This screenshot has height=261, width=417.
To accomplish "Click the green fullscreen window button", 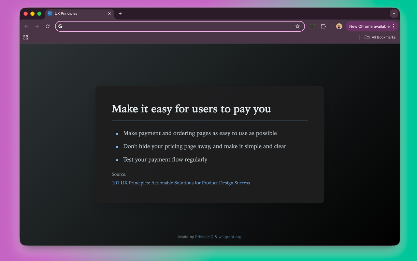I will tap(39, 14).
